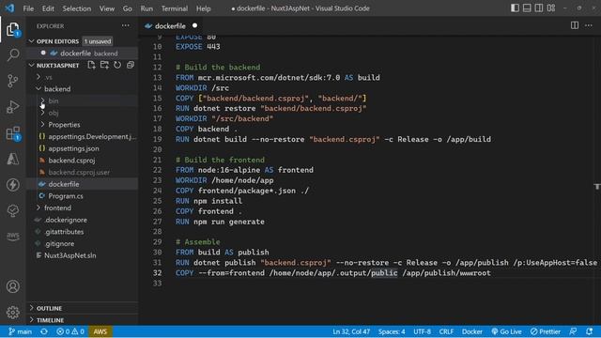Click the feedback icon in status bar

click(573, 331)
